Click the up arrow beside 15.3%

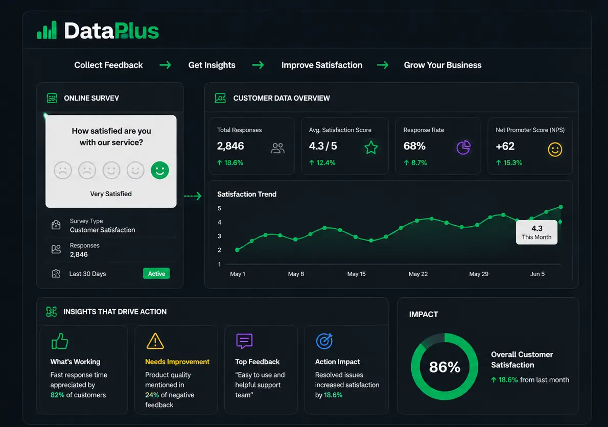coord(498,163)
